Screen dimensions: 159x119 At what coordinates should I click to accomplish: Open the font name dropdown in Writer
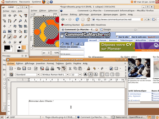click(68, 75)
